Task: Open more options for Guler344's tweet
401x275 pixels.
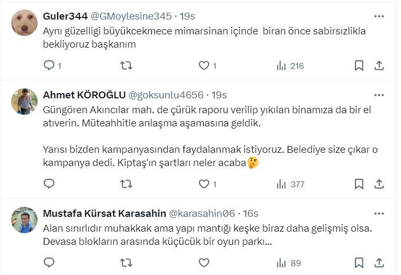Action: tap(379, 16)
